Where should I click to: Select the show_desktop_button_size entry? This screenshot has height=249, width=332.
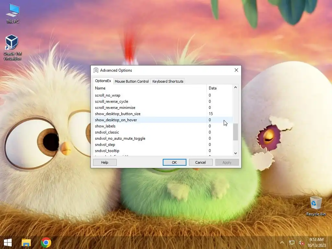click(163, 114)
